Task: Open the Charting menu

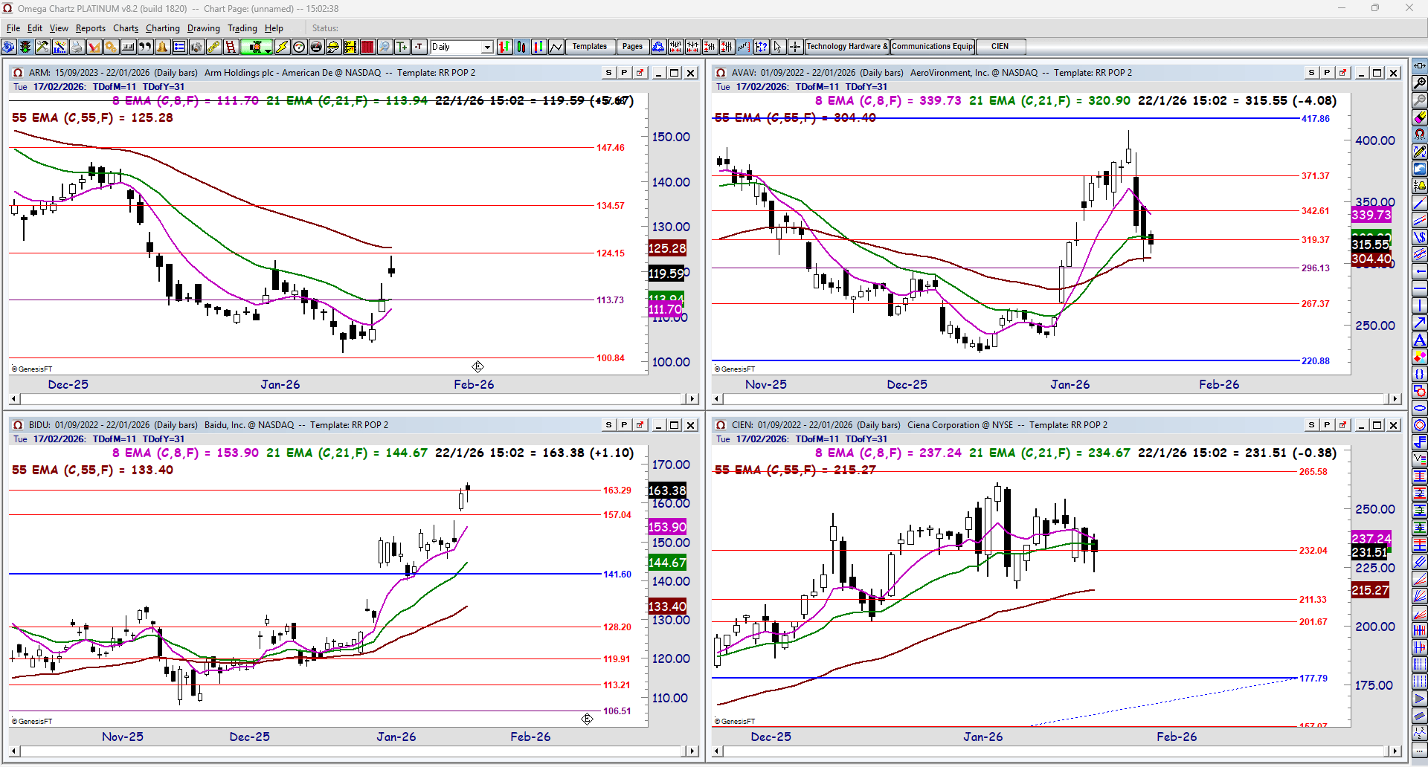Action: point(163,28)
